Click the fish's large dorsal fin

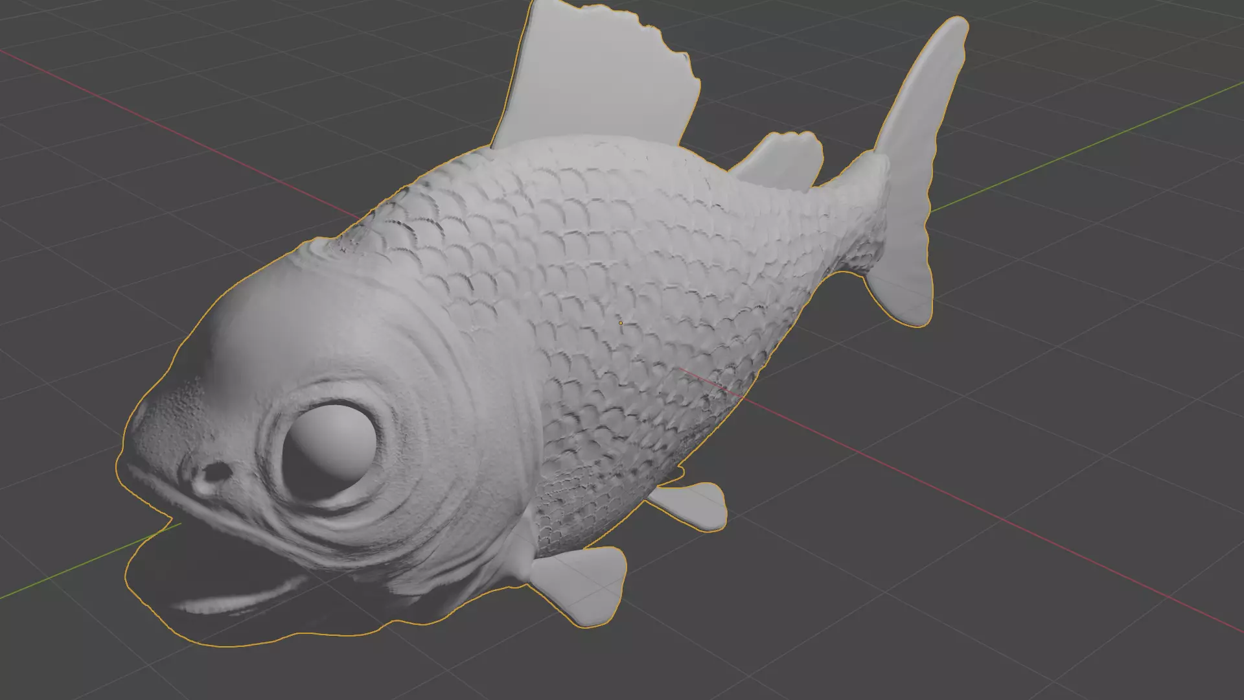click(x=596, y=75)
